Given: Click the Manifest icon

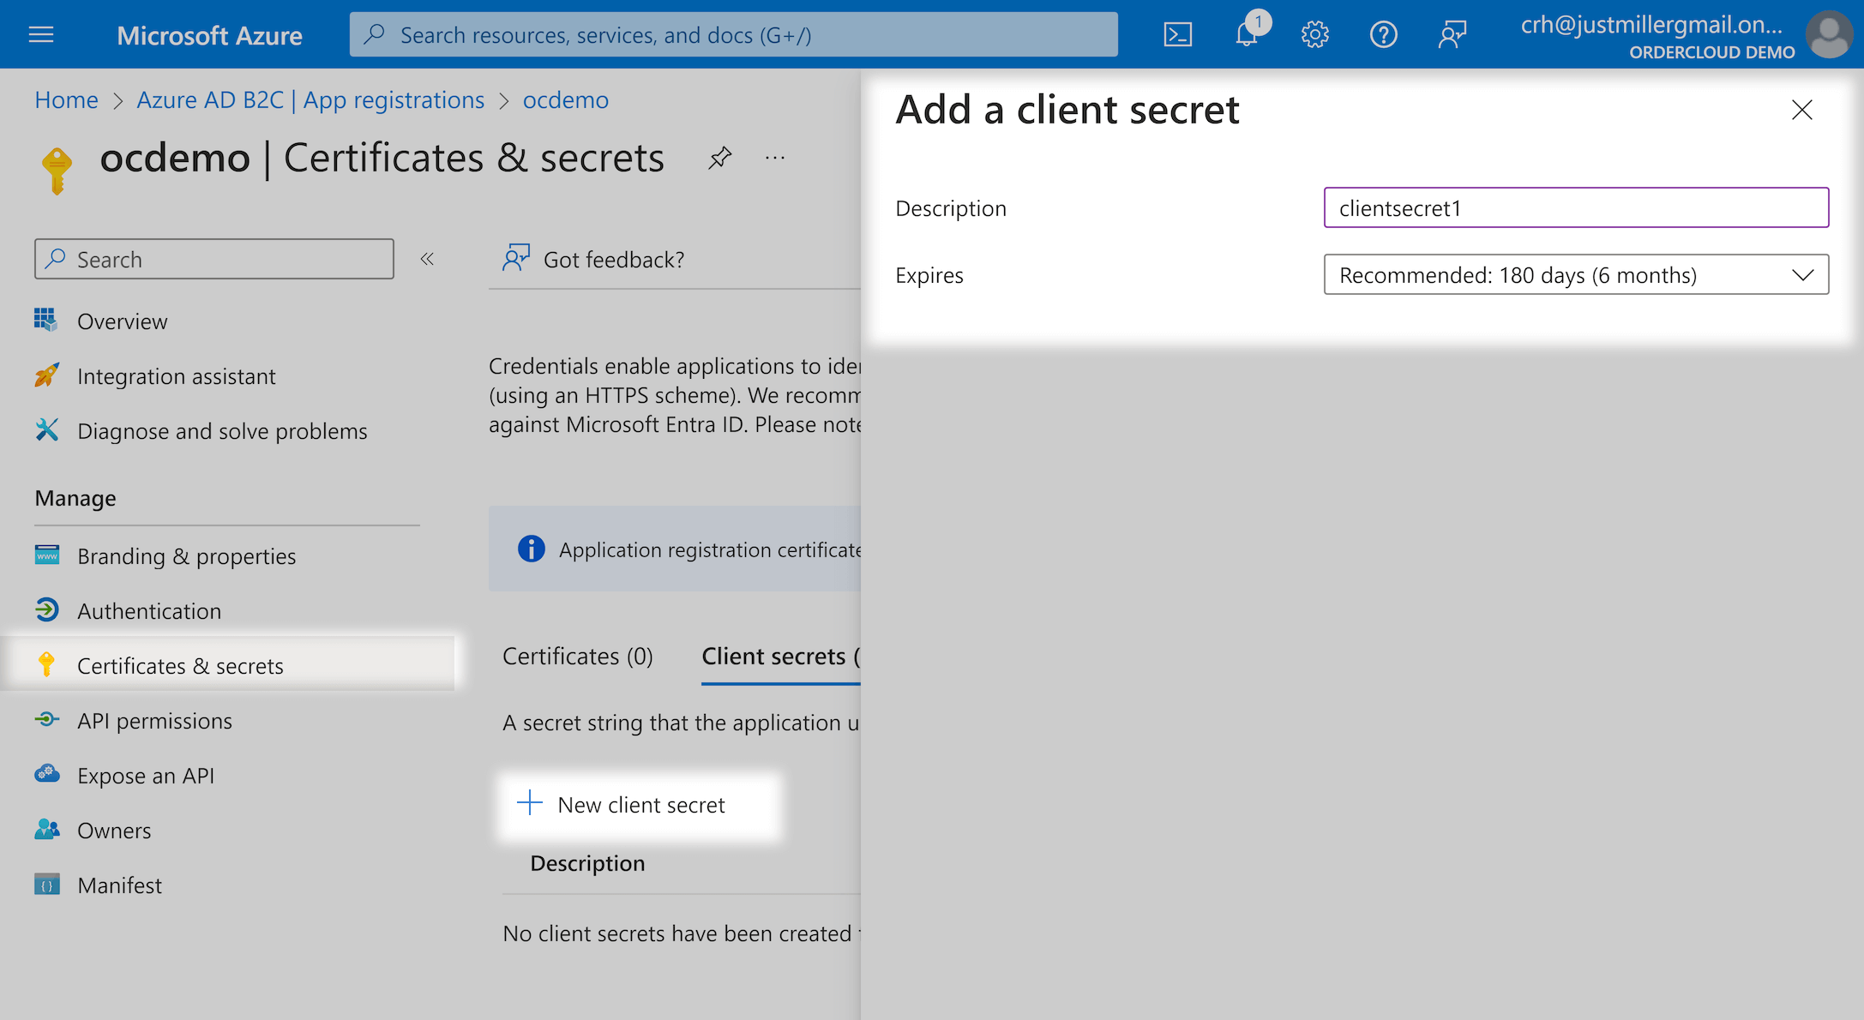Looking at the screenshot, I should [x=46, y=884].
